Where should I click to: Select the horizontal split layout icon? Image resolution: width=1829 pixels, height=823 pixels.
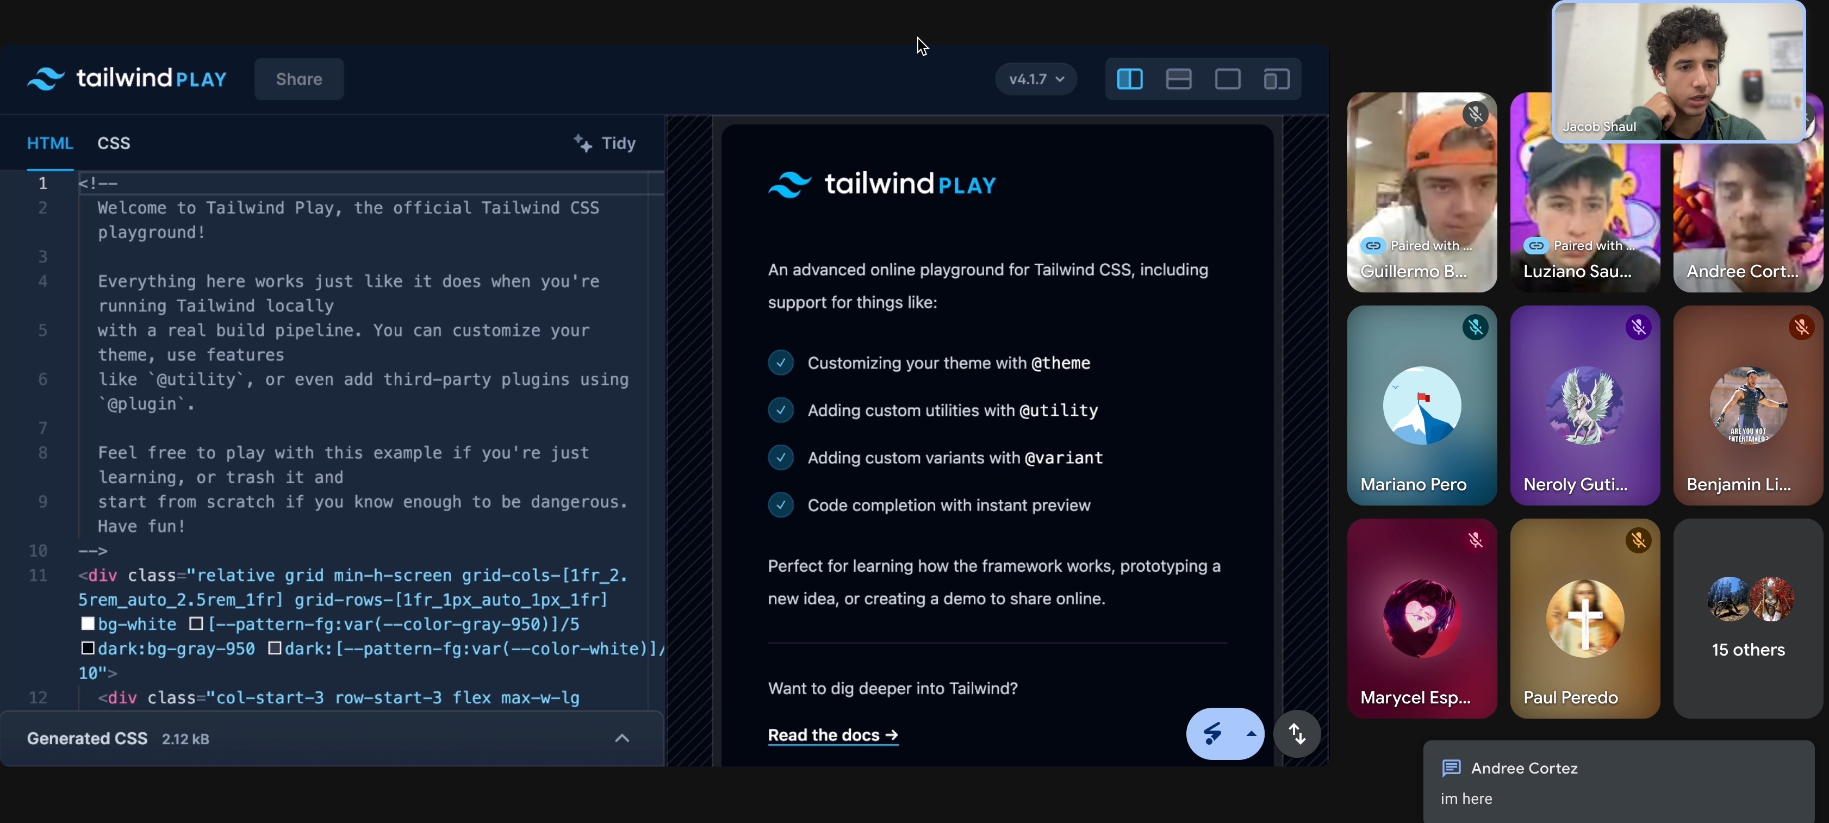(1178, 79)
